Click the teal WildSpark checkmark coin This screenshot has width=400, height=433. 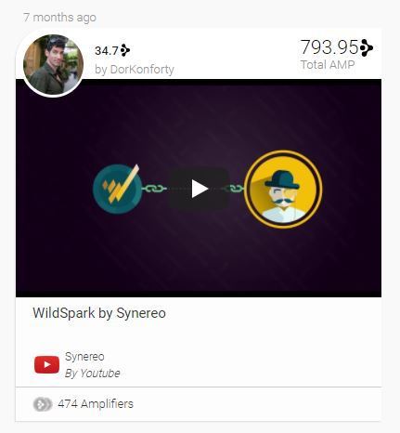pos(118,189)
